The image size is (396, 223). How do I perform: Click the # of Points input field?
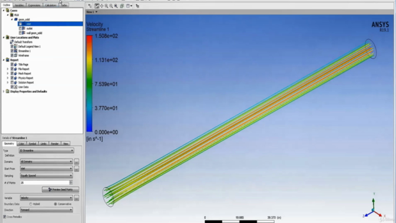coord(45,183)
